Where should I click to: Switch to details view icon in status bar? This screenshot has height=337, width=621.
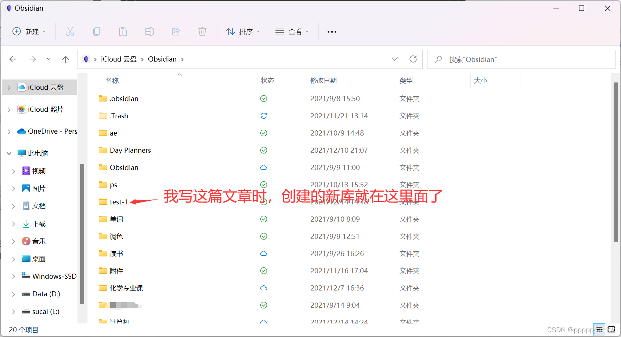click(x=600, y=330)
